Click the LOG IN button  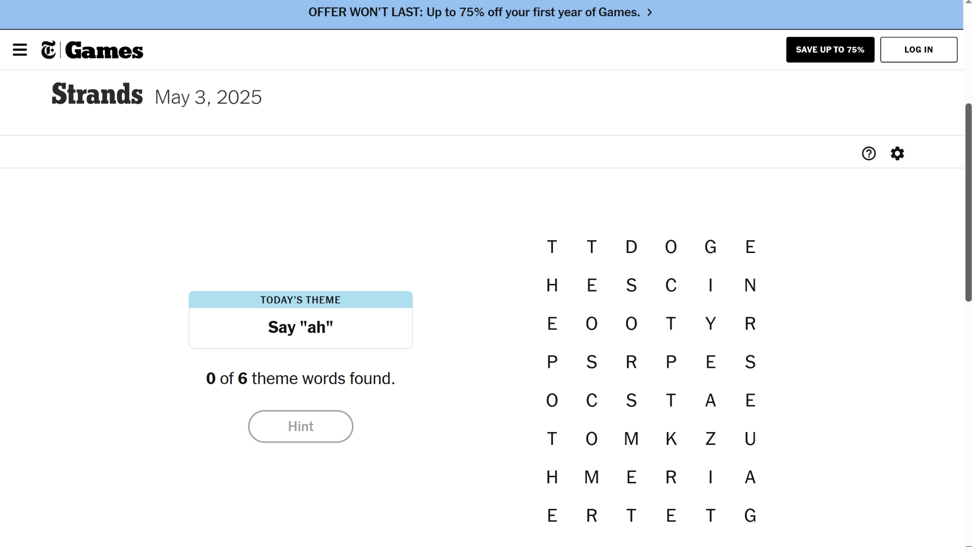coord(918,50)
